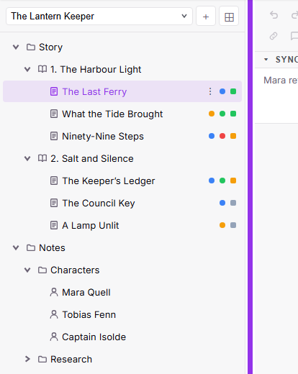Open three-dot menu for The Last Ferry
This screenshot has width=298, height=374.
point(210,91)
